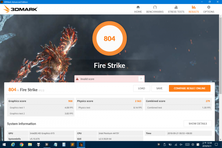The image size is (222, 148).
Task: Click the orange S taskbar app icon
Action: tap(72, 145)
